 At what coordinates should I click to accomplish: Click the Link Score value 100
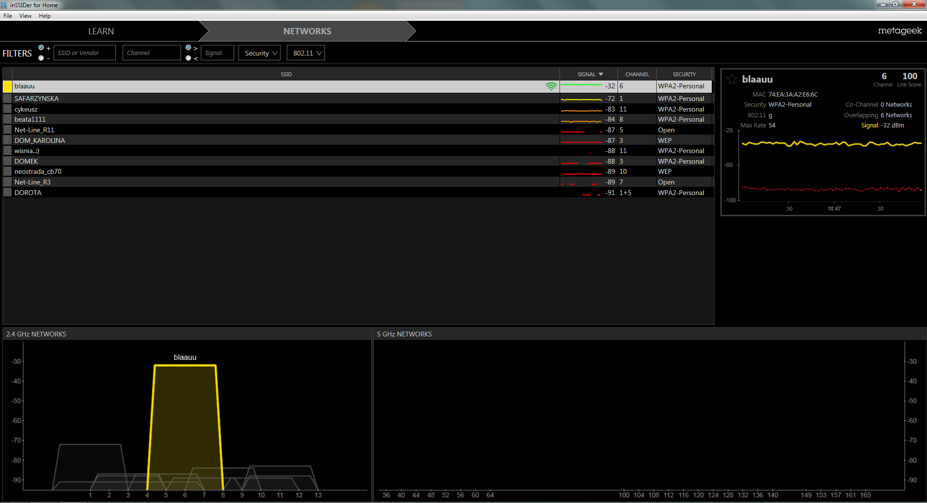(910, 76)
